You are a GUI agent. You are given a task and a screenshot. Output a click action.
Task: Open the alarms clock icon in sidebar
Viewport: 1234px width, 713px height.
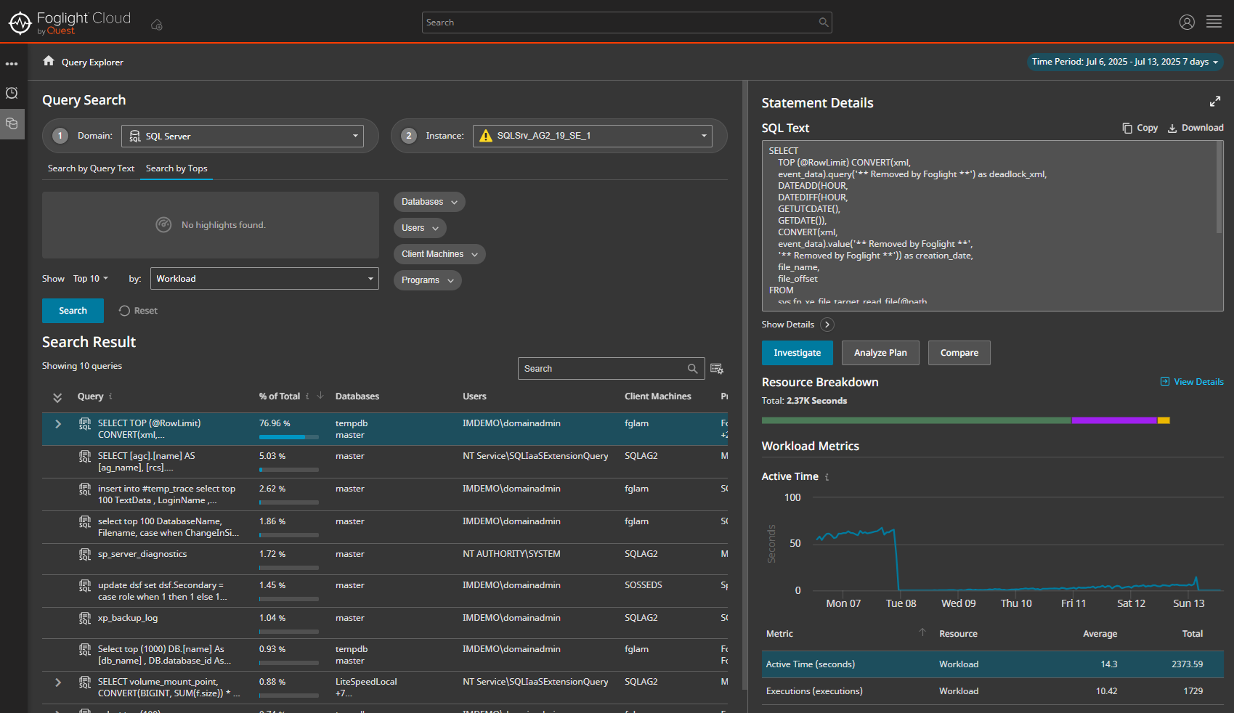tap(12, 93)
